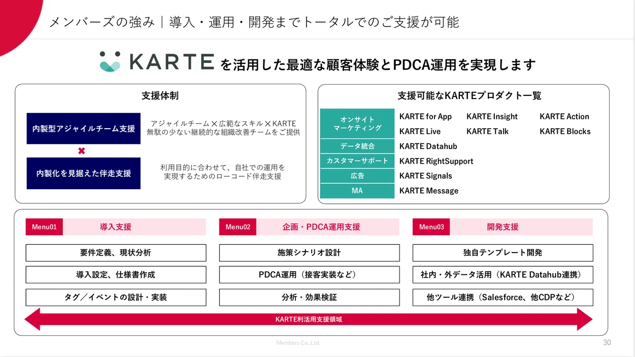
Task: Click the Members Co.,Ltd. footer text
Action: click(x=298, y=343)
